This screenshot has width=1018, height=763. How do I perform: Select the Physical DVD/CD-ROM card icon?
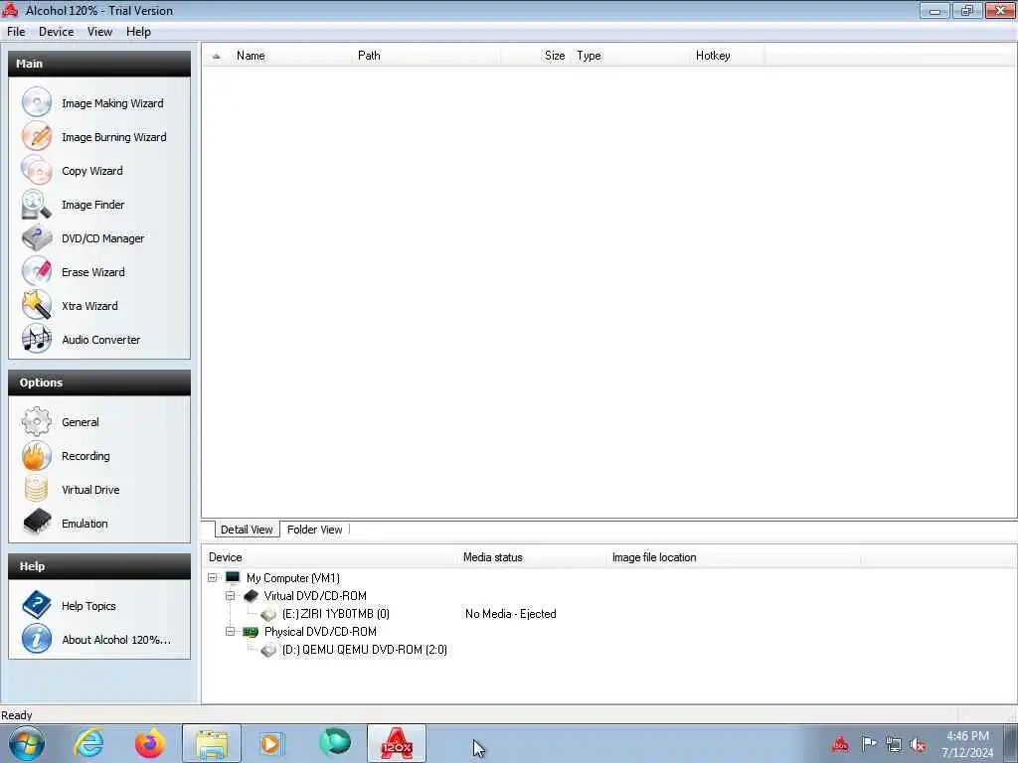[251, 631]
